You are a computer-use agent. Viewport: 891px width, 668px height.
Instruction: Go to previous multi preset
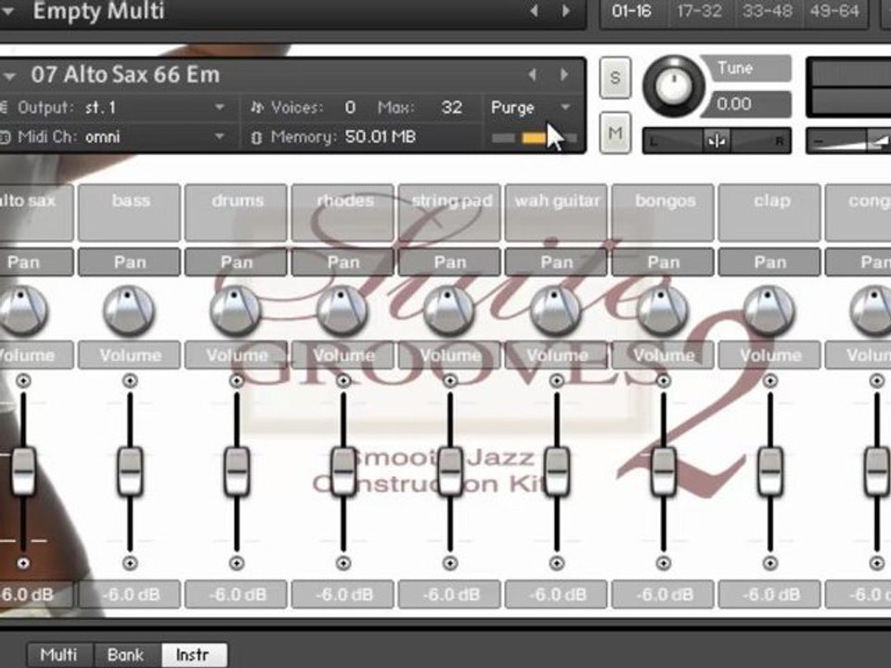(534, 11)
